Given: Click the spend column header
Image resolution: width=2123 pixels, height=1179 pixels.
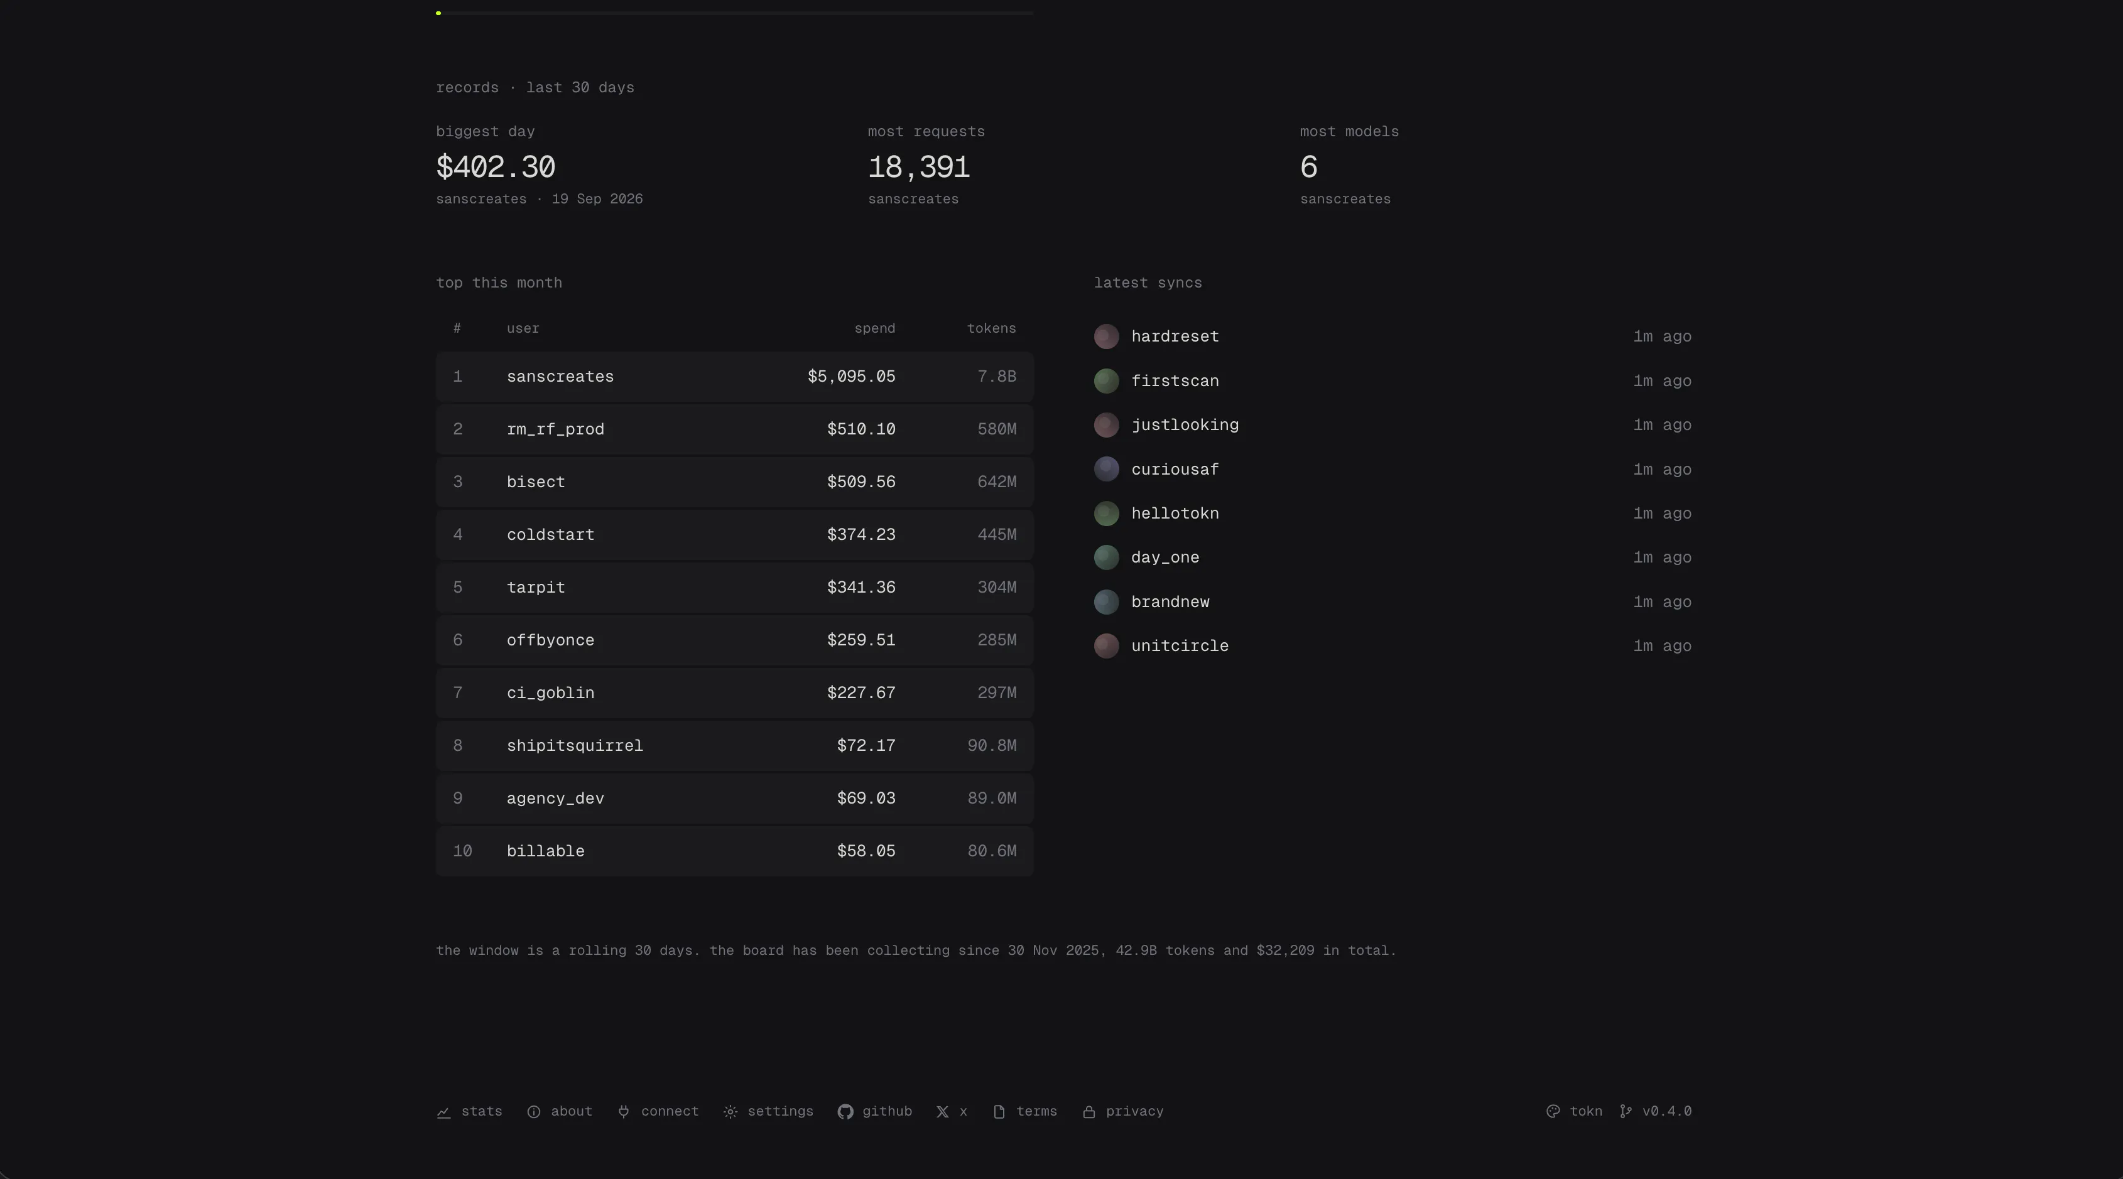Looking at the screenshot, I should pos(874,328).
